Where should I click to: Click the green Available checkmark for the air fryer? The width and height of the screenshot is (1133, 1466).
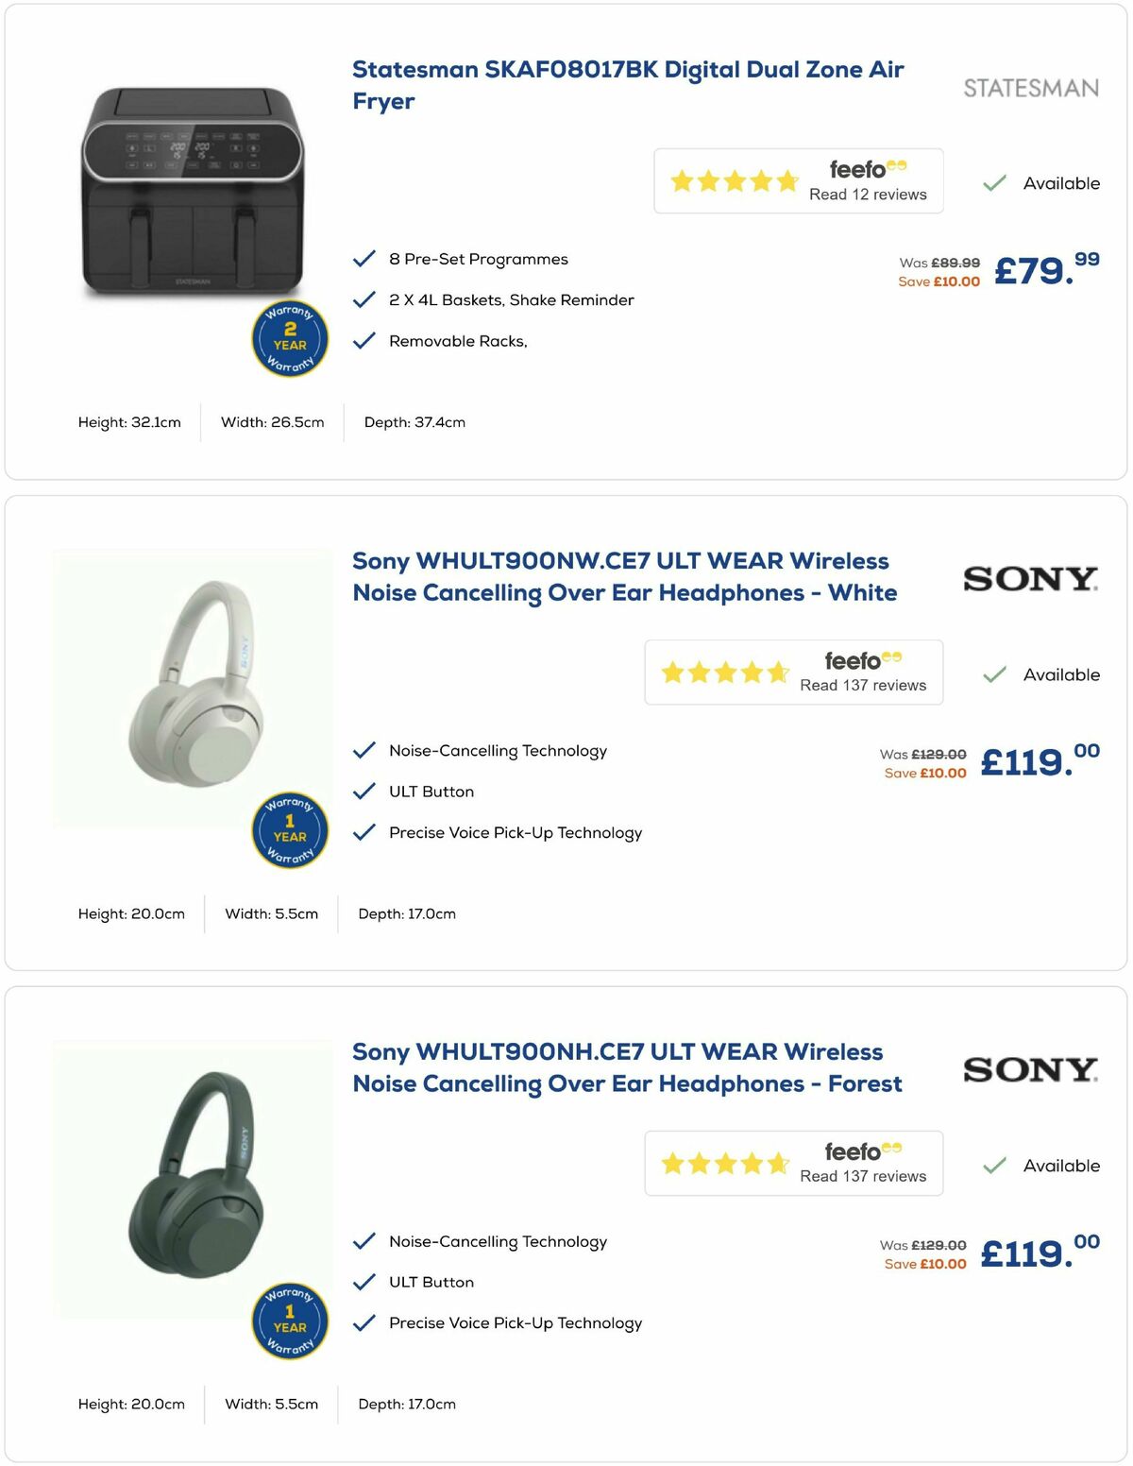[x=994, y=181]
